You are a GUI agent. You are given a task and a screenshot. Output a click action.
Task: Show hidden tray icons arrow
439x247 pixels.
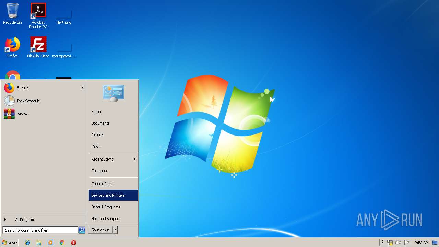click(x=383, y=243)
